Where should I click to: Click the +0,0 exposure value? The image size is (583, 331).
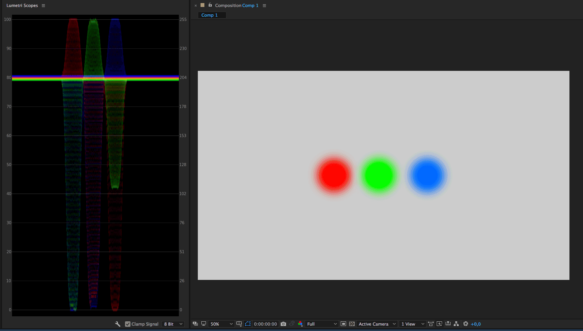[476, 324]
